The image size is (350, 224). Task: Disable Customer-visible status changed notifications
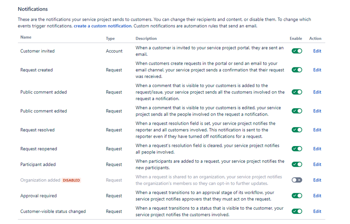[297, 211]
